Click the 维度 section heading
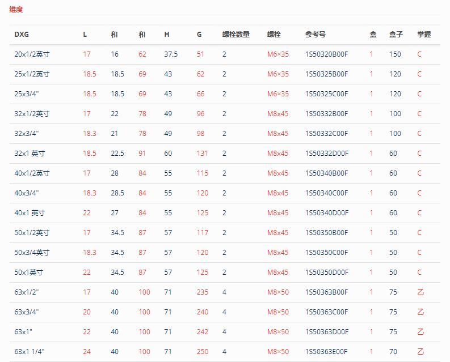This screenshot has width=450, height=362. point(16,10)
